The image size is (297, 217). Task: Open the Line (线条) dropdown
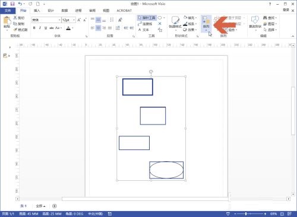click(189, 24)
